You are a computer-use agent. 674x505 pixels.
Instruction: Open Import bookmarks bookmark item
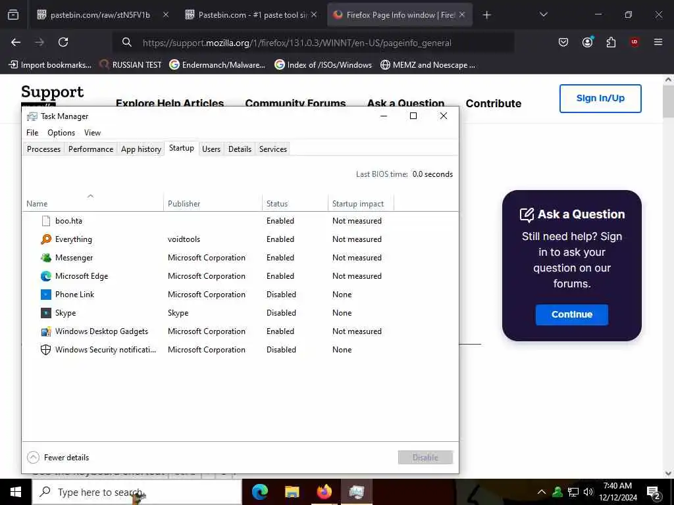tap(50, 65)
